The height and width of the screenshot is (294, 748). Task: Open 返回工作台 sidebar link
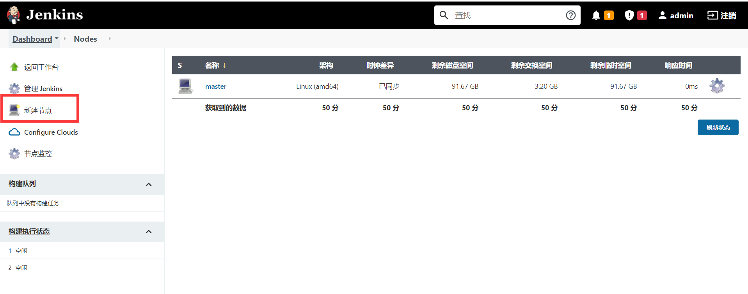click(x=41, y=67)
